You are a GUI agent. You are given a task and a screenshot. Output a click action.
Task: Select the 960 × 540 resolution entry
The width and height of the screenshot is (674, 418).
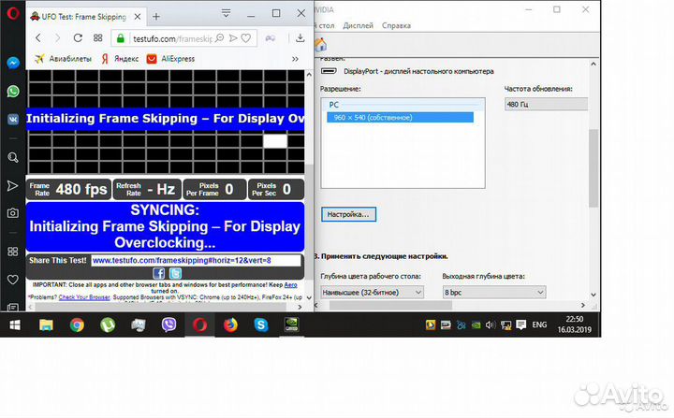coord(373,117)
